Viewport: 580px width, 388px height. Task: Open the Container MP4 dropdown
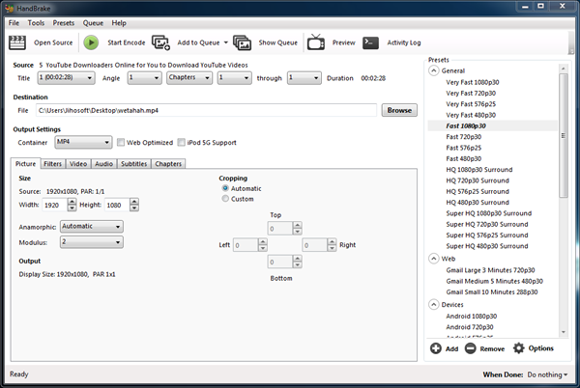(x=83, y=143)
